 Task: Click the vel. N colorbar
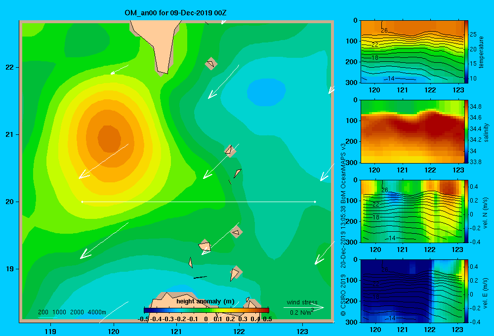[466, 211]
